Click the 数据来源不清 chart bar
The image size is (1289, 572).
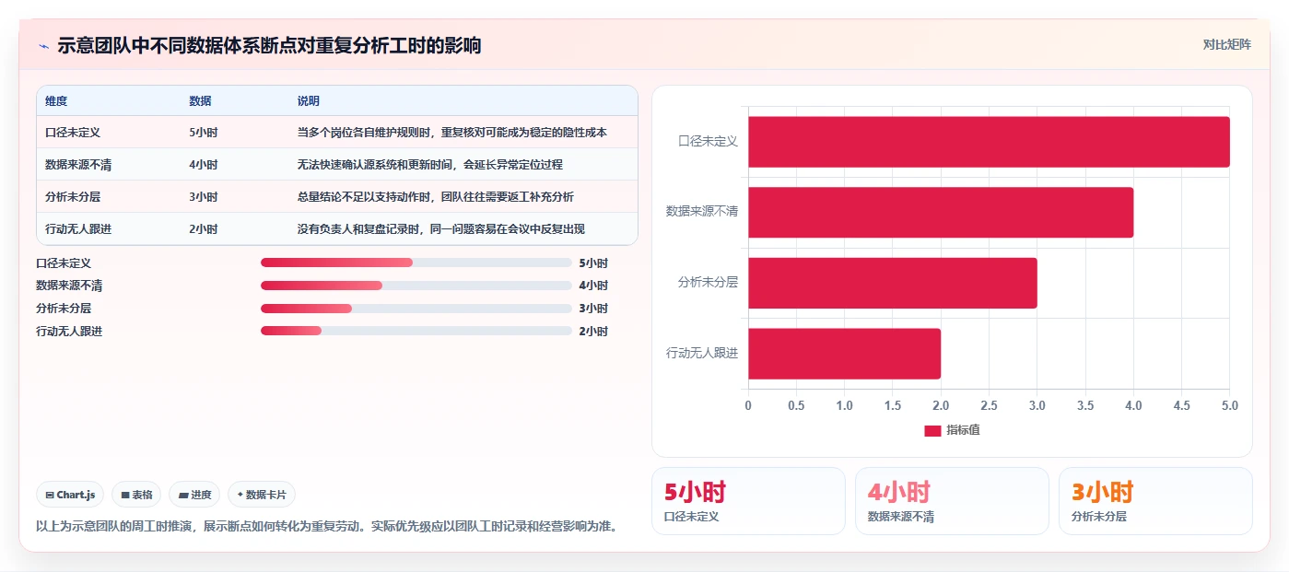[941, 212]
